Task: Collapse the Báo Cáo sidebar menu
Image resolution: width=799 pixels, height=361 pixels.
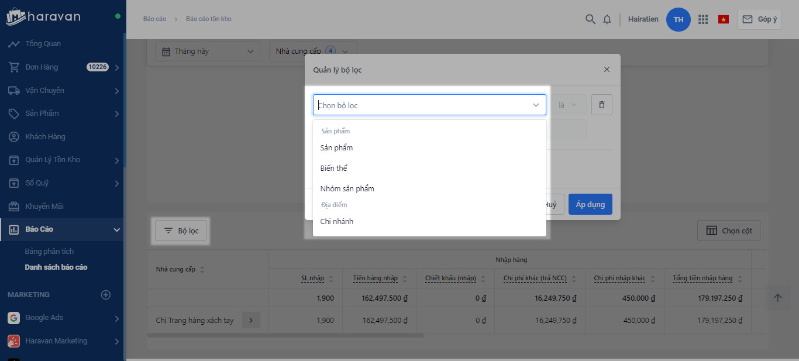Action: 117,229
